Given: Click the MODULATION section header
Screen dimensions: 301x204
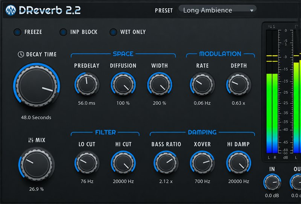Looking at the screenshot, I should [220, 54].
